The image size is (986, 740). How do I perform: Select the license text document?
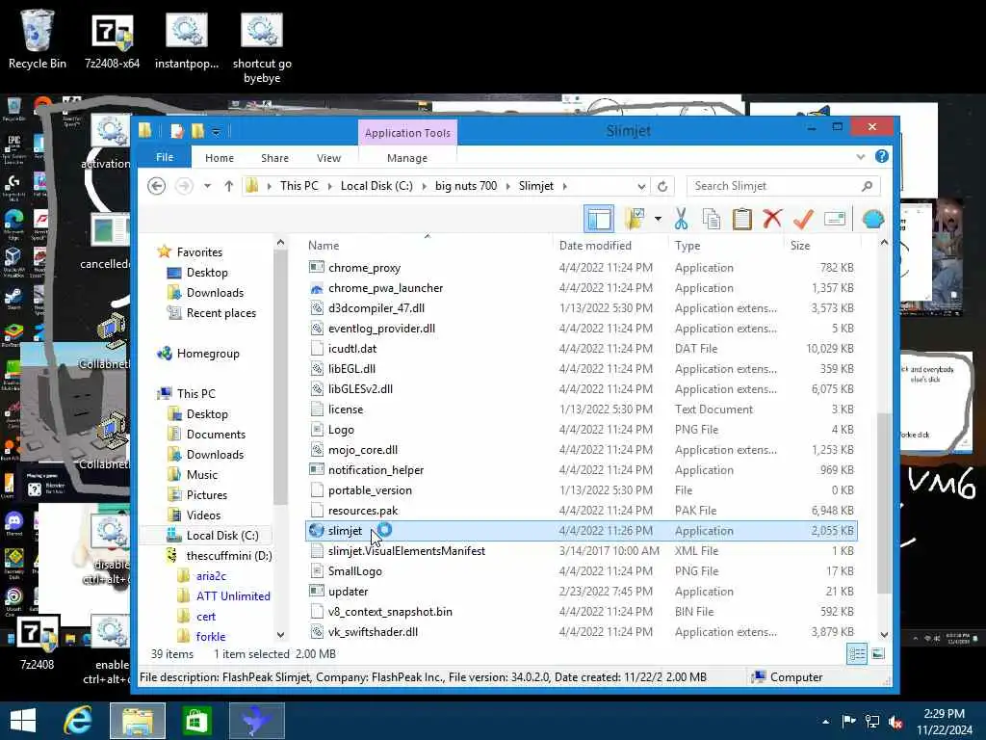(x=346, y=409)
